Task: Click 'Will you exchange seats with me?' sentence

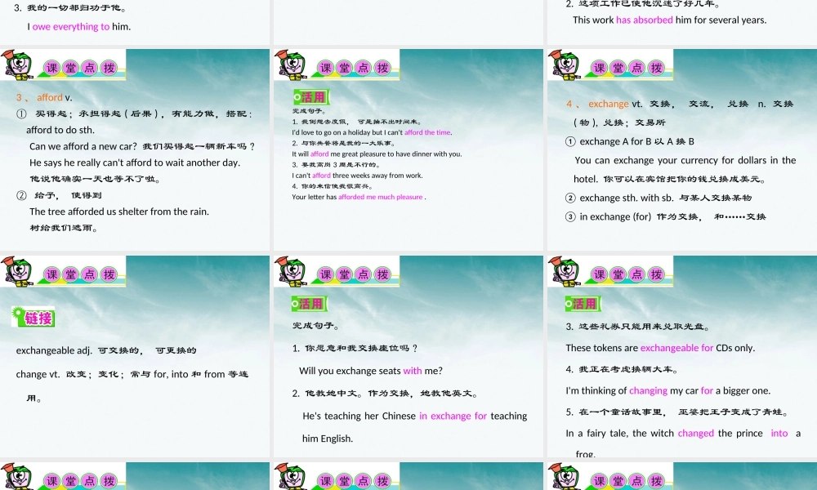Action: 370,371
